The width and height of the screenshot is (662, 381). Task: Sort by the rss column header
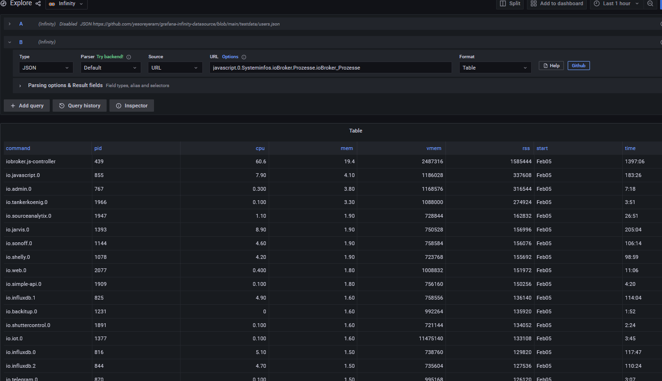526,148
